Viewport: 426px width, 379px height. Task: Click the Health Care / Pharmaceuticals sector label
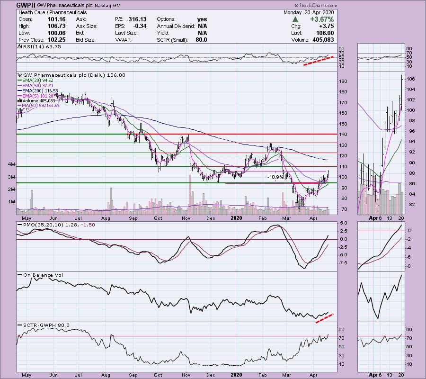click(x=53, y=12)
